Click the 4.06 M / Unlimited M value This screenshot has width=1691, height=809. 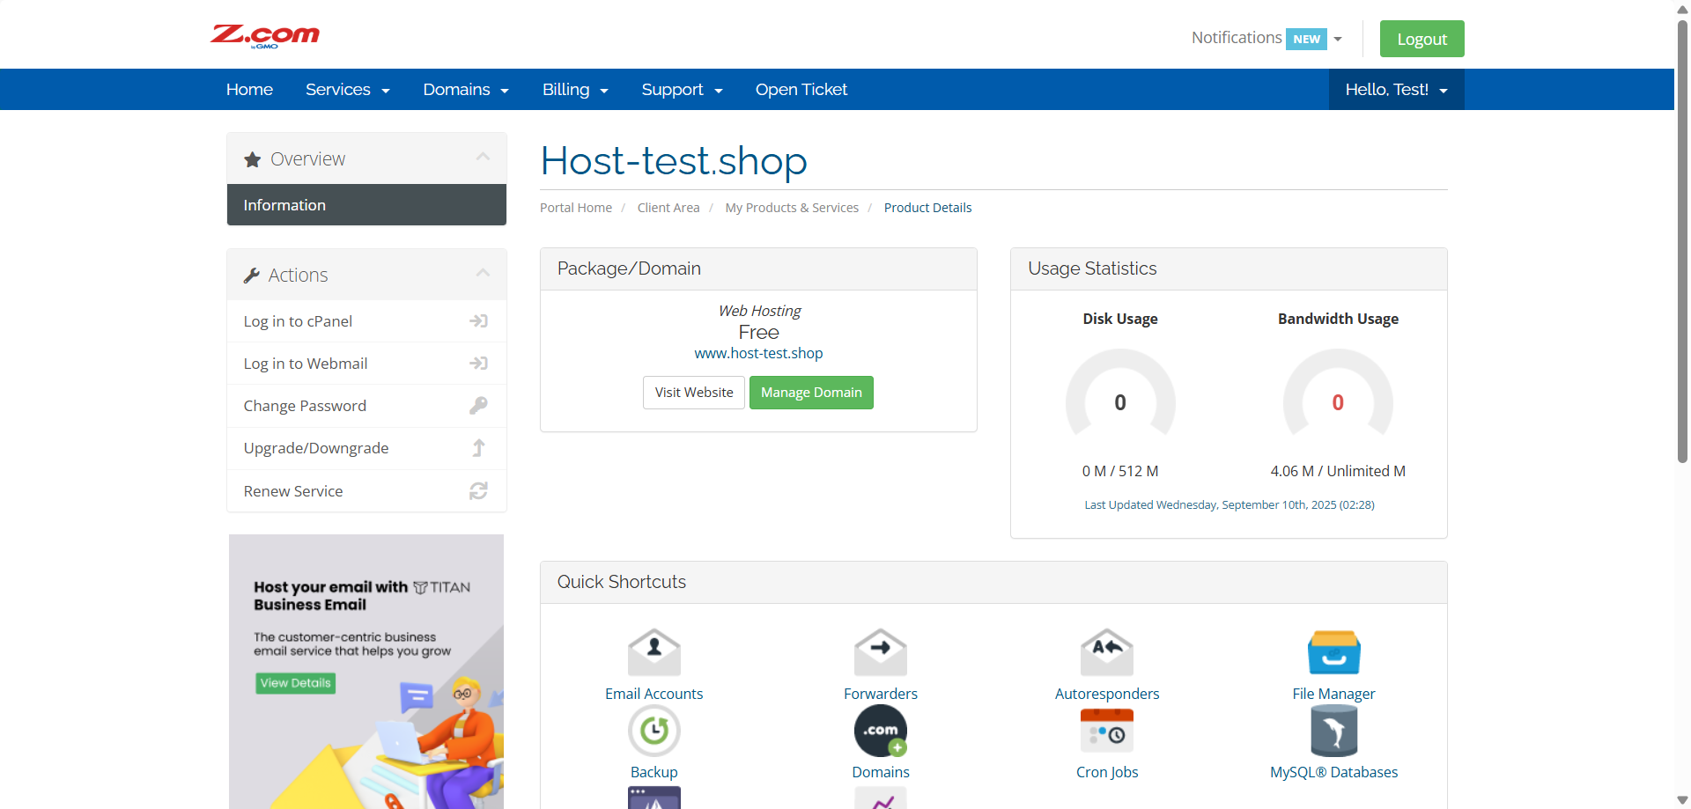click(x=1338, y=471)
